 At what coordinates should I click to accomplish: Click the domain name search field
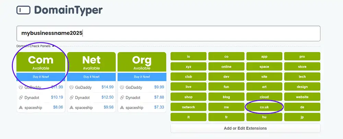coord(168,34)
